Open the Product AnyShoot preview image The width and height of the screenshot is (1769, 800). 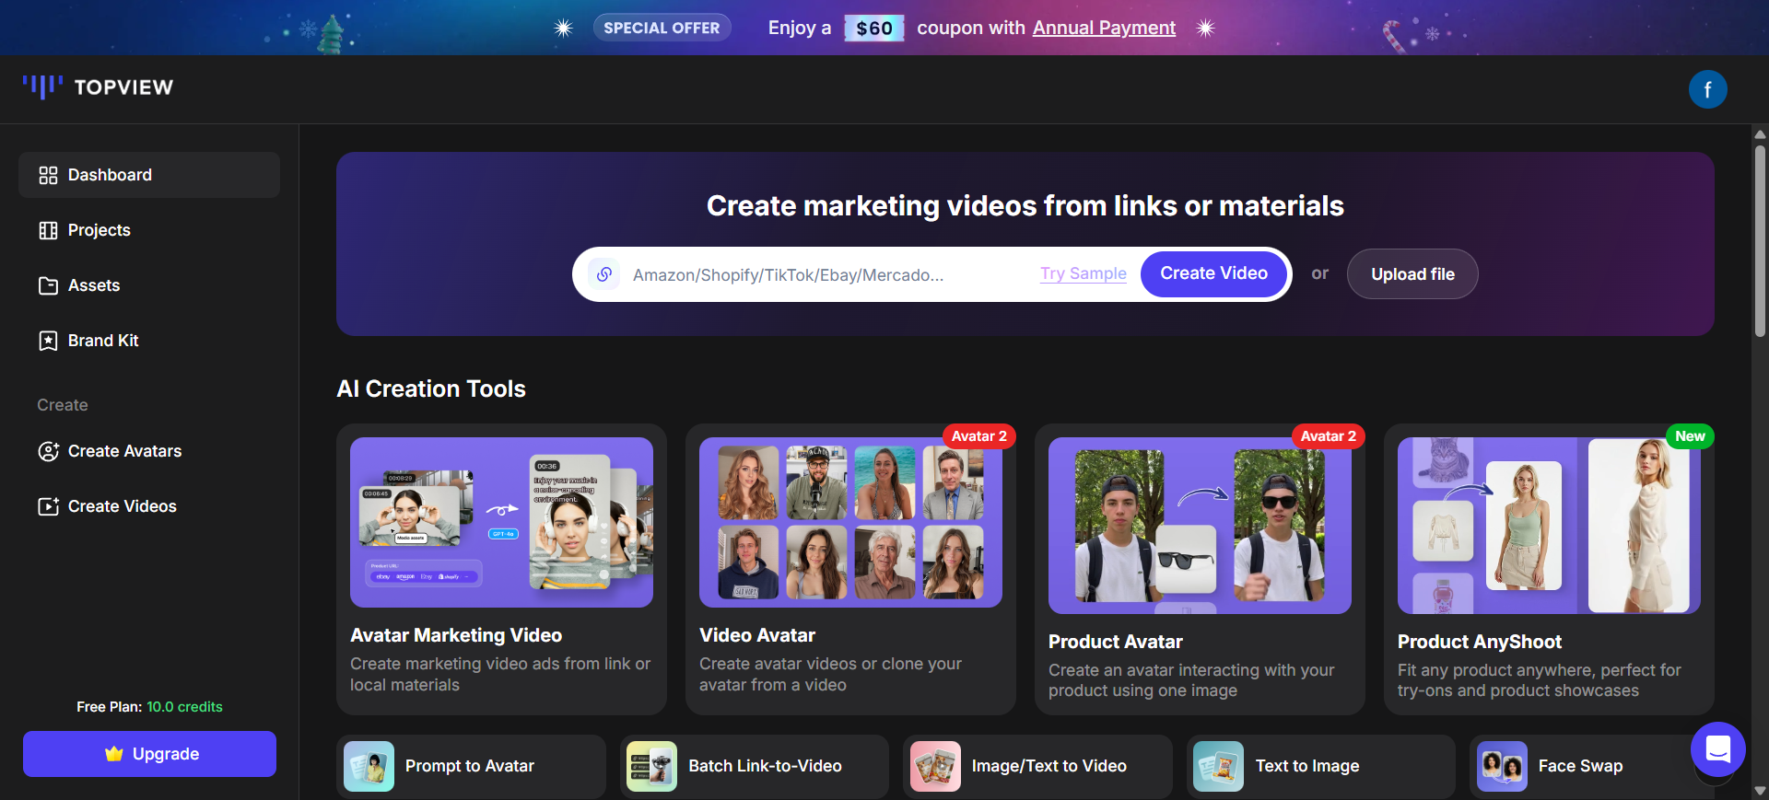coord(1549,526)
